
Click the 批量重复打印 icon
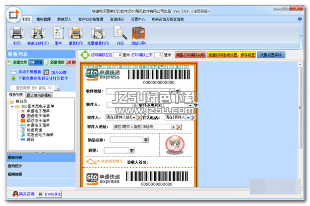[98, 33]
